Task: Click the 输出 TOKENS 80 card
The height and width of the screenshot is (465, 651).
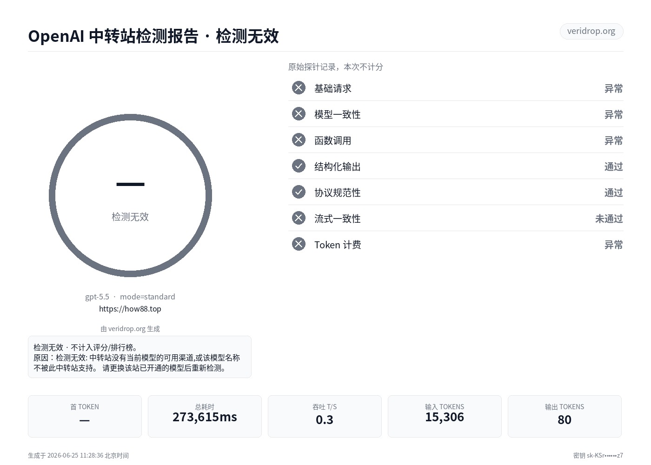Action: click(565, 416)
